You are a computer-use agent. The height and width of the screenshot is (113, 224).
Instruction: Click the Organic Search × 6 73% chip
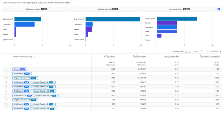click(43, 87)
